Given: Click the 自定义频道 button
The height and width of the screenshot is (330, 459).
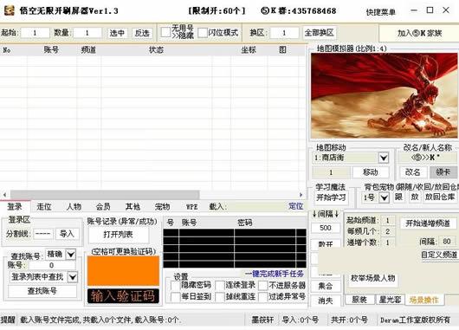Looking at the screenshot, I should tap(439, 255).
